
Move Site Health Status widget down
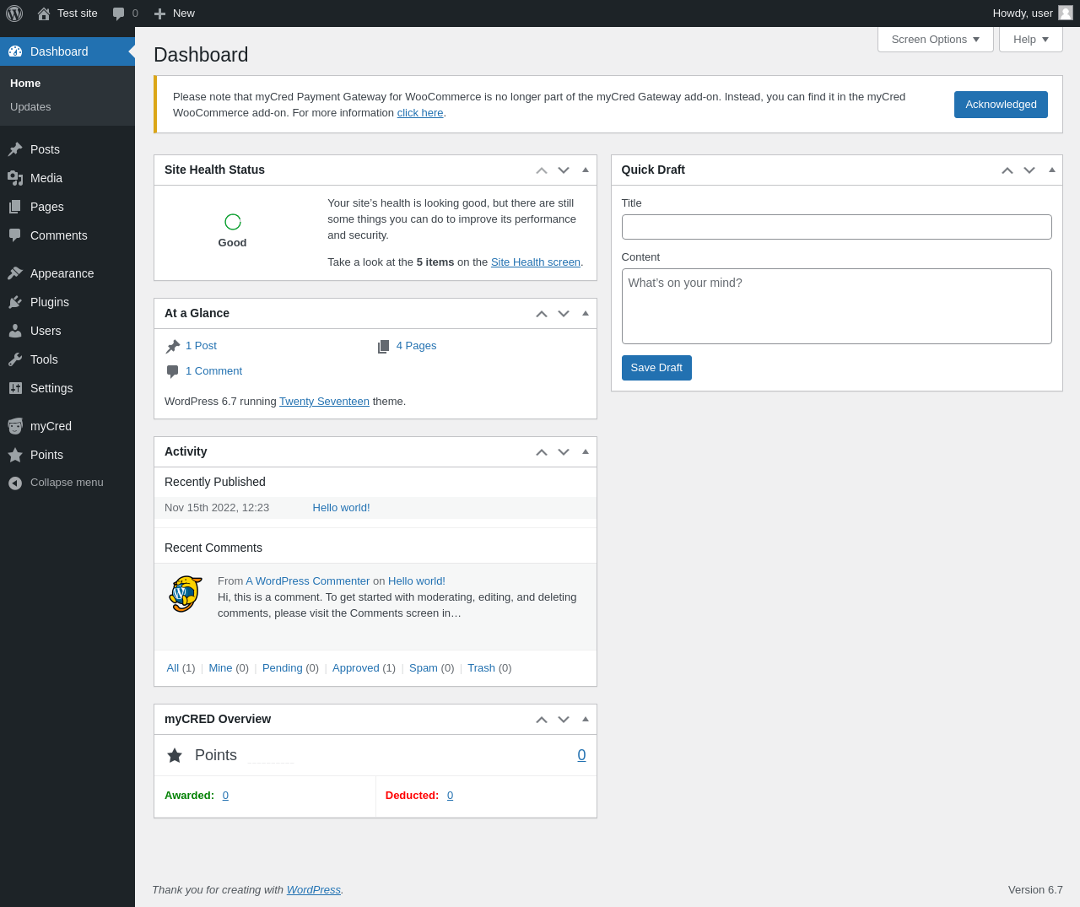[x=564, y=170]
